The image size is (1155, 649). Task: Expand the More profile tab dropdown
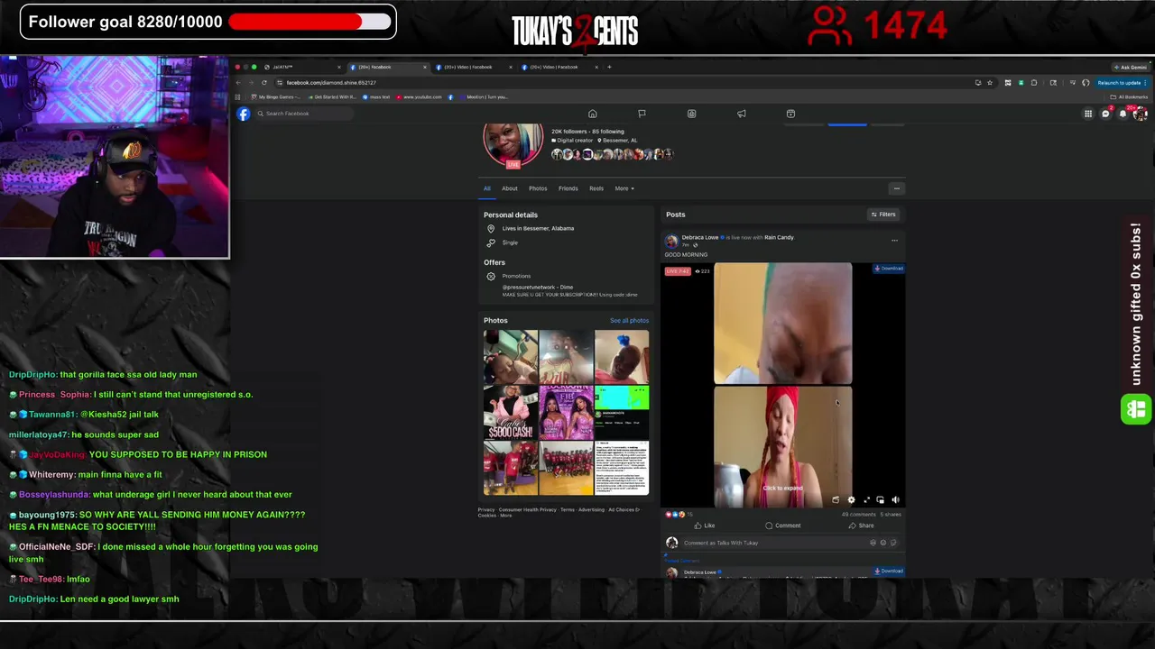pyautogui.click(x=624, y=188)
